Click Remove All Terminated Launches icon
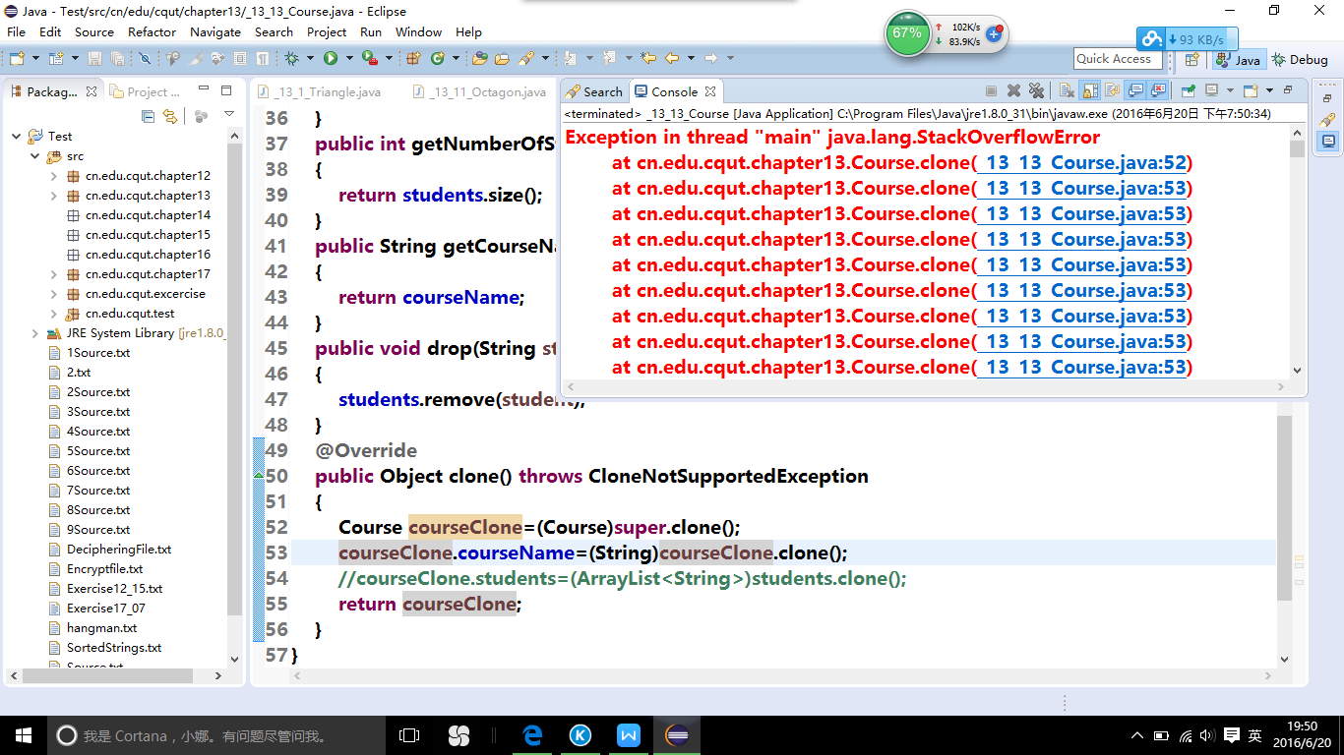 [1036, 91]
